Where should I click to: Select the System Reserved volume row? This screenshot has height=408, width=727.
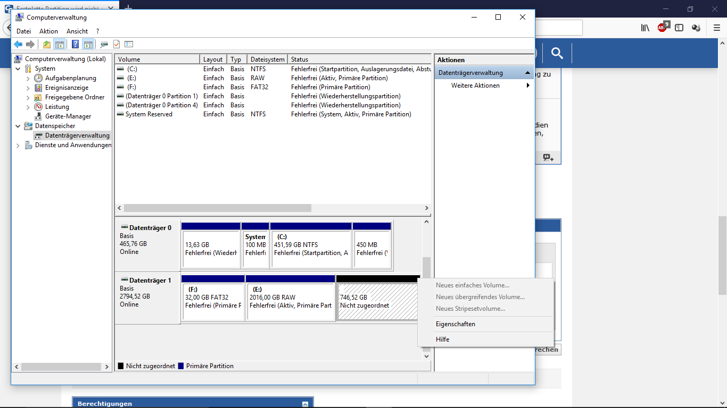tap(274, 114)
